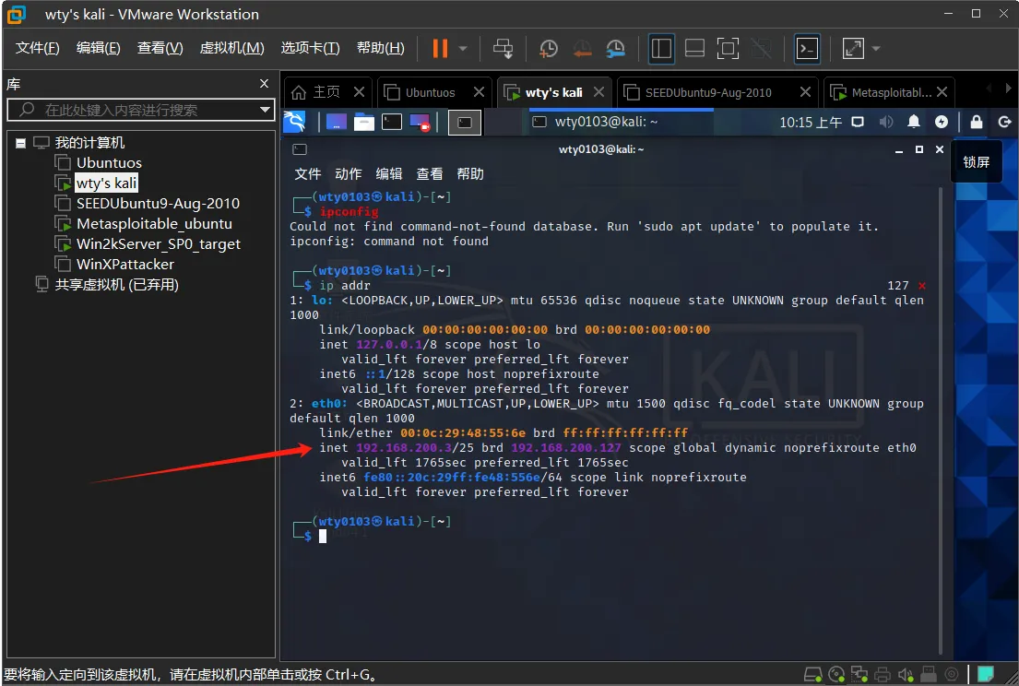Open the 选项卡(T) menu
Image resolution: width=1019 pixels, height=686 pixels.
click(x=310, y=48)
